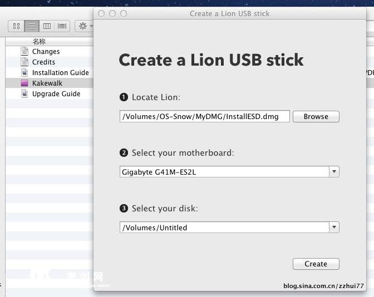Select the Upgrade Guide file name

pos(56,93)
